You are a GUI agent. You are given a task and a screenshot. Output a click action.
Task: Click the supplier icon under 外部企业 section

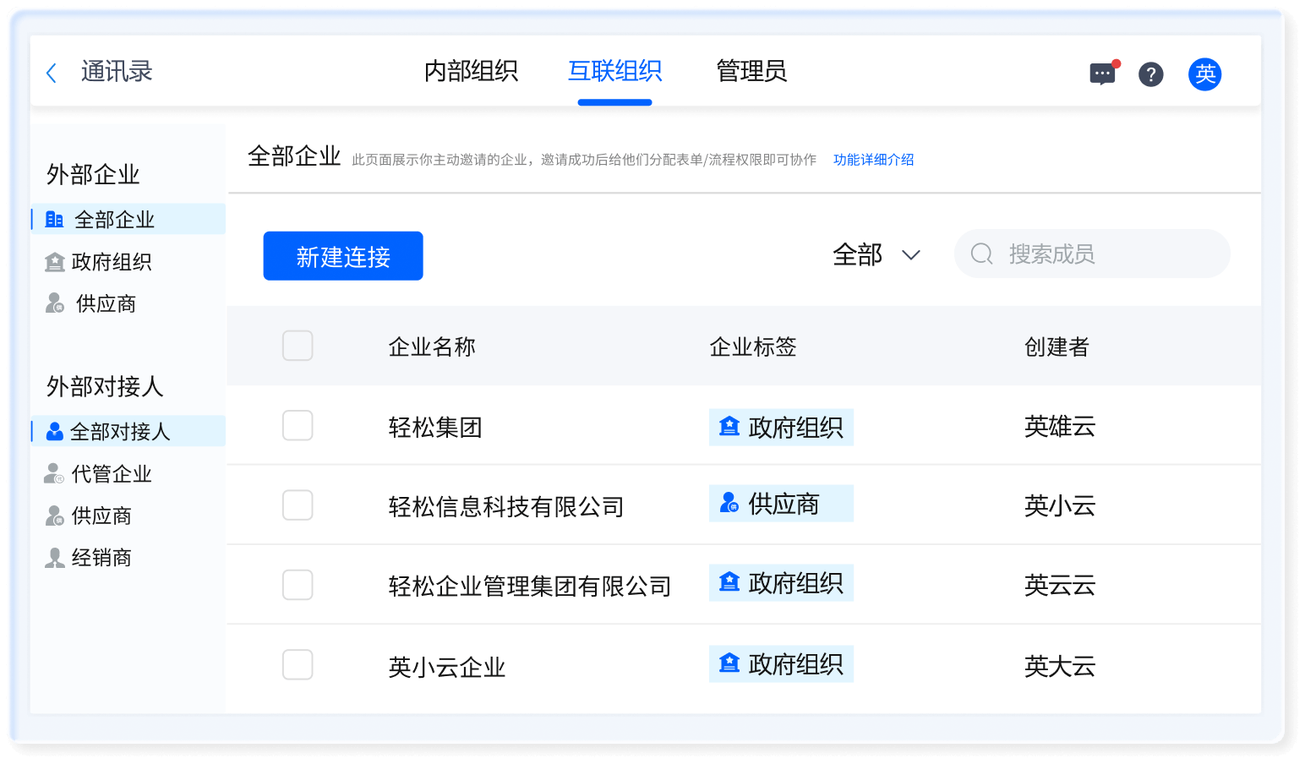click(55, 303)
